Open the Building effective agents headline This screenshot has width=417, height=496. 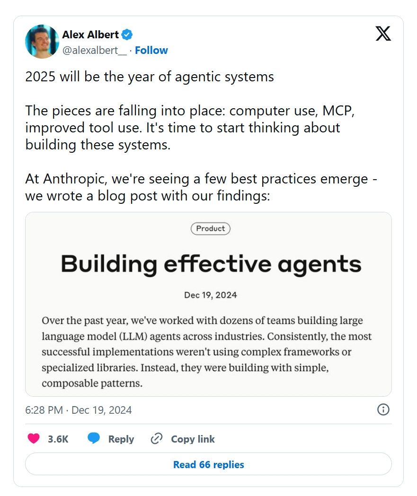pos(211,263)
